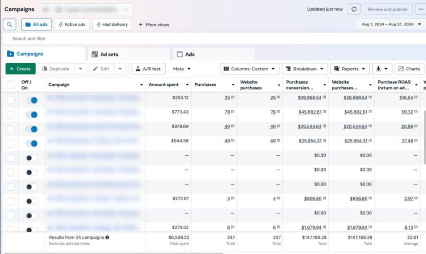Switch to the Campaigns tab
This screenshot has width=426, height=254.
[x=44, y=54]
